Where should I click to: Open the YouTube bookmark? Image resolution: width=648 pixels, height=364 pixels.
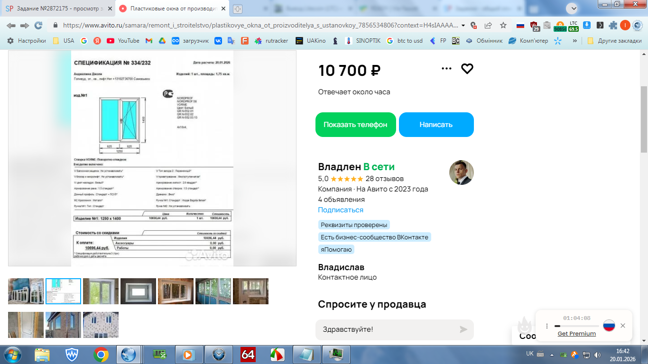click(123, 41)
